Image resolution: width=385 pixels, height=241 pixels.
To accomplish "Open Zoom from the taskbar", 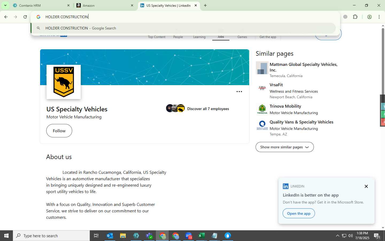I will (x=189, y=236).
